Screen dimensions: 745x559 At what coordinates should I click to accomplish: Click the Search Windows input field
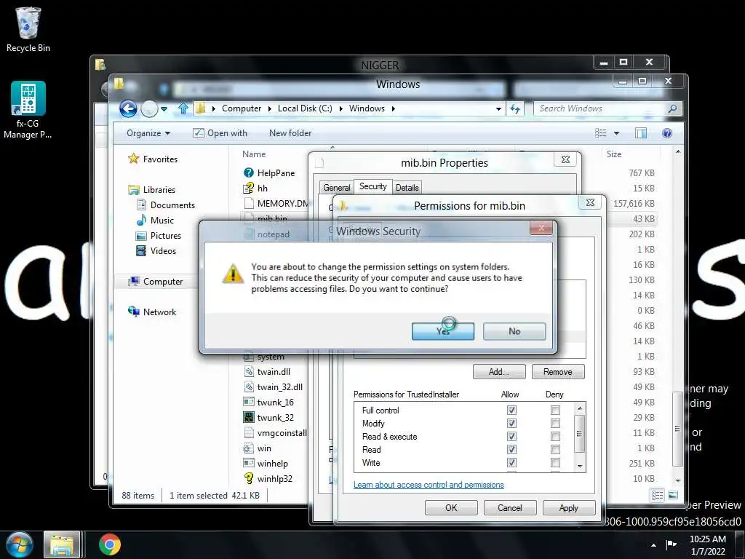point(601,109)
